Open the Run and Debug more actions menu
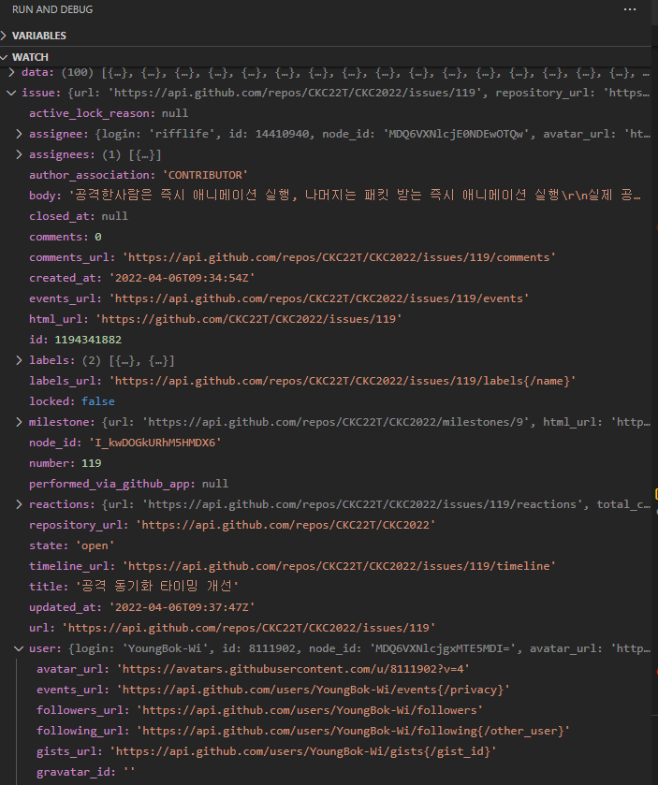The width and height of the screenshot is (658, 785). pyautogui.click(x=629, y=9)
